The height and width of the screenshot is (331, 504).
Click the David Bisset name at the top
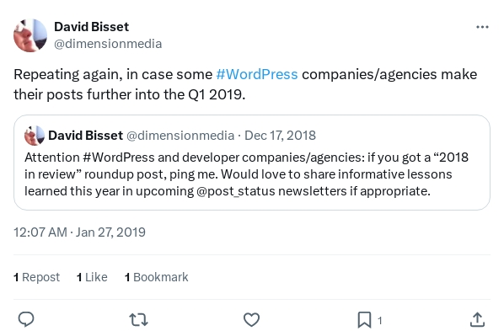pyautogui.click(x=91, y=27)
